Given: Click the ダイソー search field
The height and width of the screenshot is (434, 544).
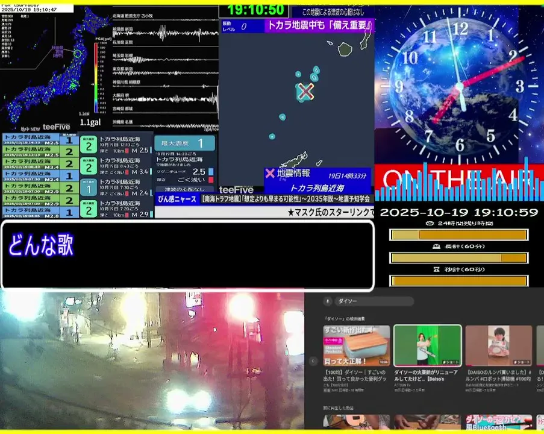Looking at the screenshot, I should [374, 301].
